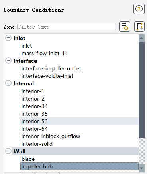
Task: Click the zone grouping toggle icon
Action: [139, 27]
